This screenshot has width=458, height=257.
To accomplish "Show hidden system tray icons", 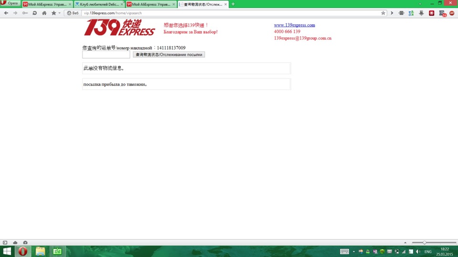I will (x=354, y=251).
